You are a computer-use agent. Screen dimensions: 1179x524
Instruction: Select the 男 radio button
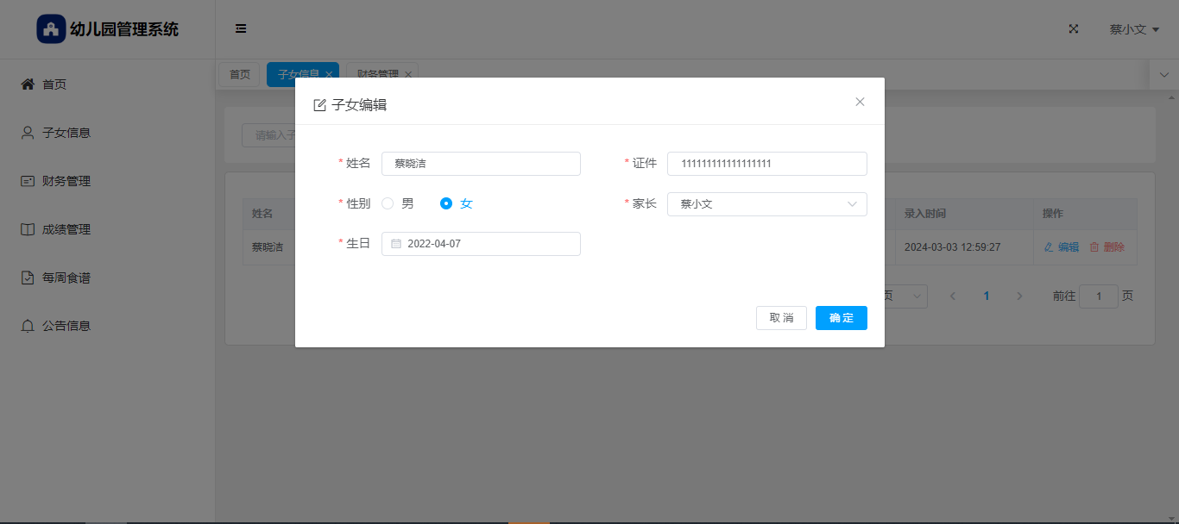[388, 203]
